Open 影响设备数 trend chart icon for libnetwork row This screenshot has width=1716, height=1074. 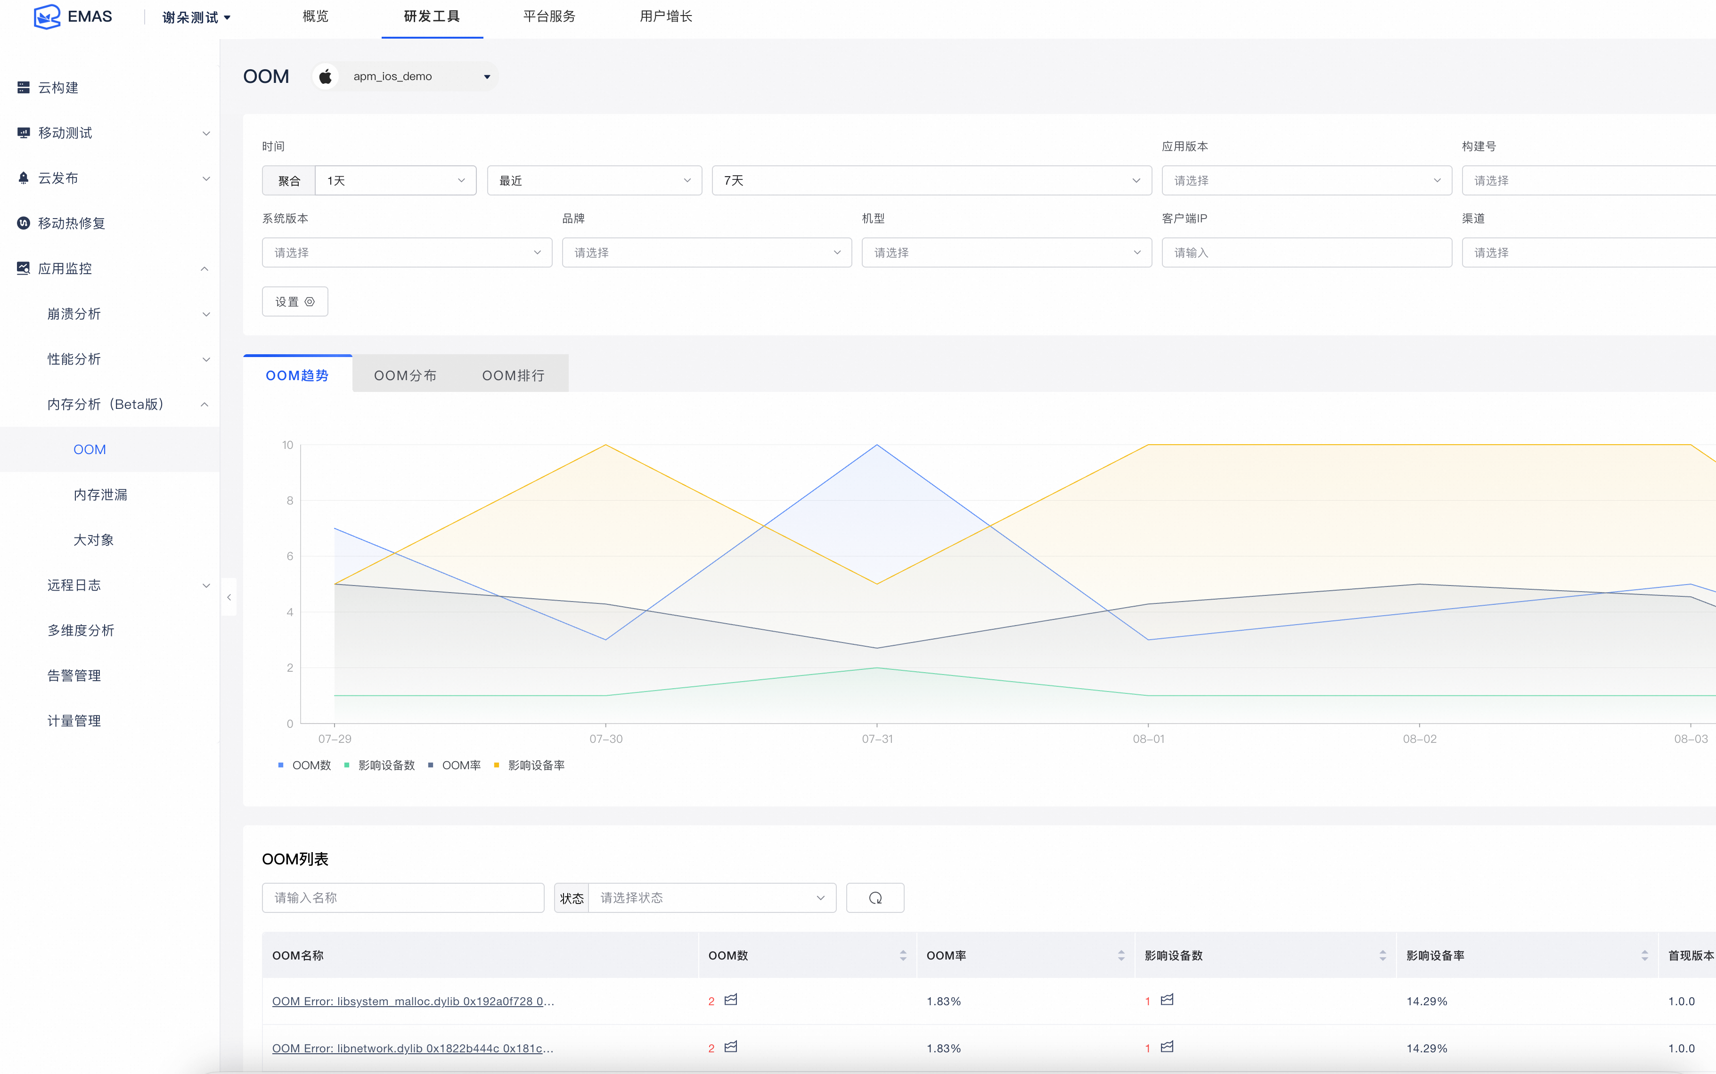coord(1167,1046)
